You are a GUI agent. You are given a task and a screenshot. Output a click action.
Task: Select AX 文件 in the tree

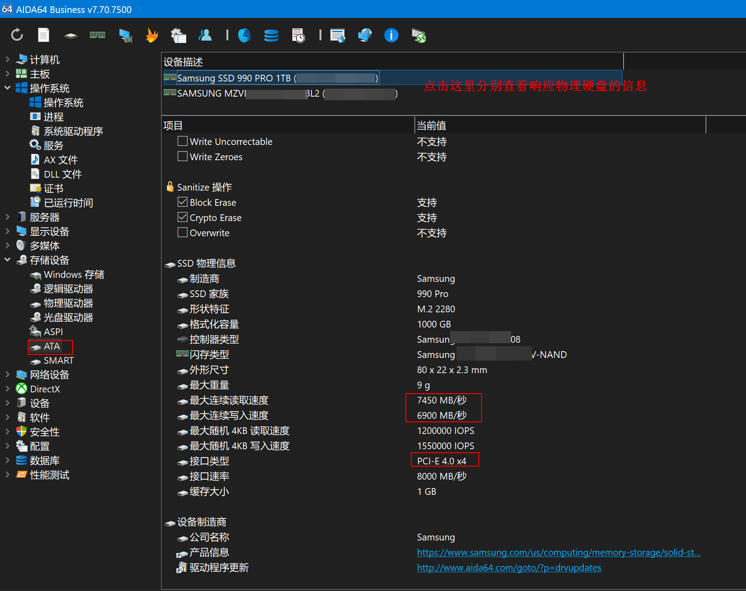point(61,160)
